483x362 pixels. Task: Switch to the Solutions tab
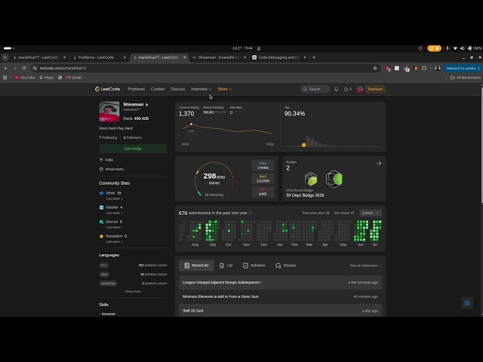[x=254, y=265]
